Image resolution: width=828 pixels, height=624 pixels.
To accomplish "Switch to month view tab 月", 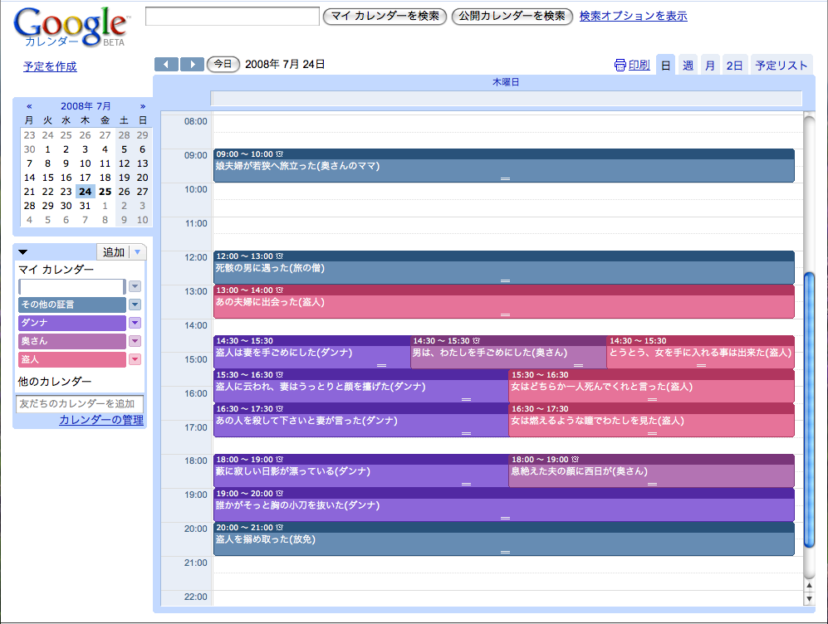I will point(710,66).
